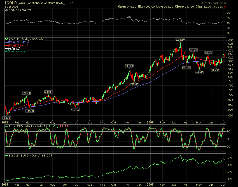
Task: Click the 876.30 low price label
Action: coord(186,68)
